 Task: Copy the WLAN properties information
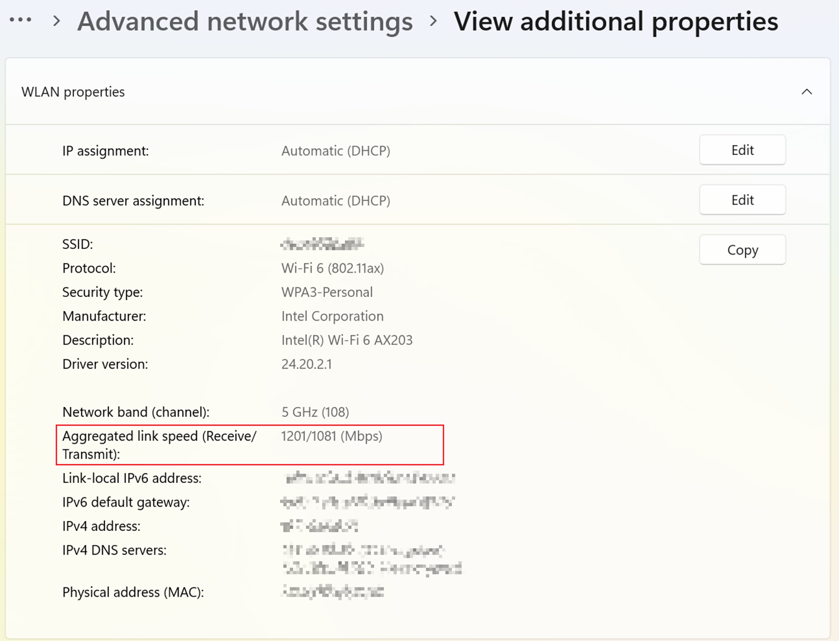click(x=742, y=249)
